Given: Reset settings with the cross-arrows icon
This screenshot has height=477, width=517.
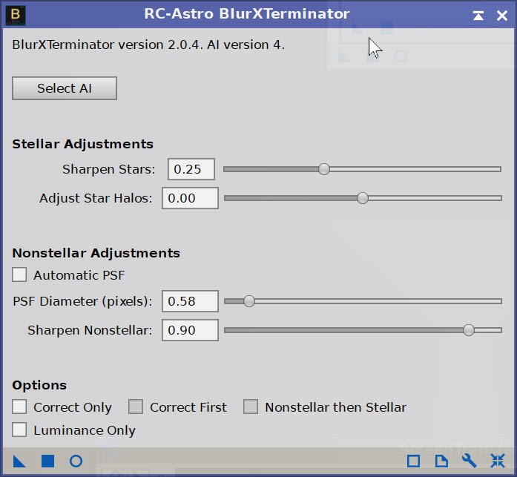Looking at the screenshot, I should (x=498, y=461).
